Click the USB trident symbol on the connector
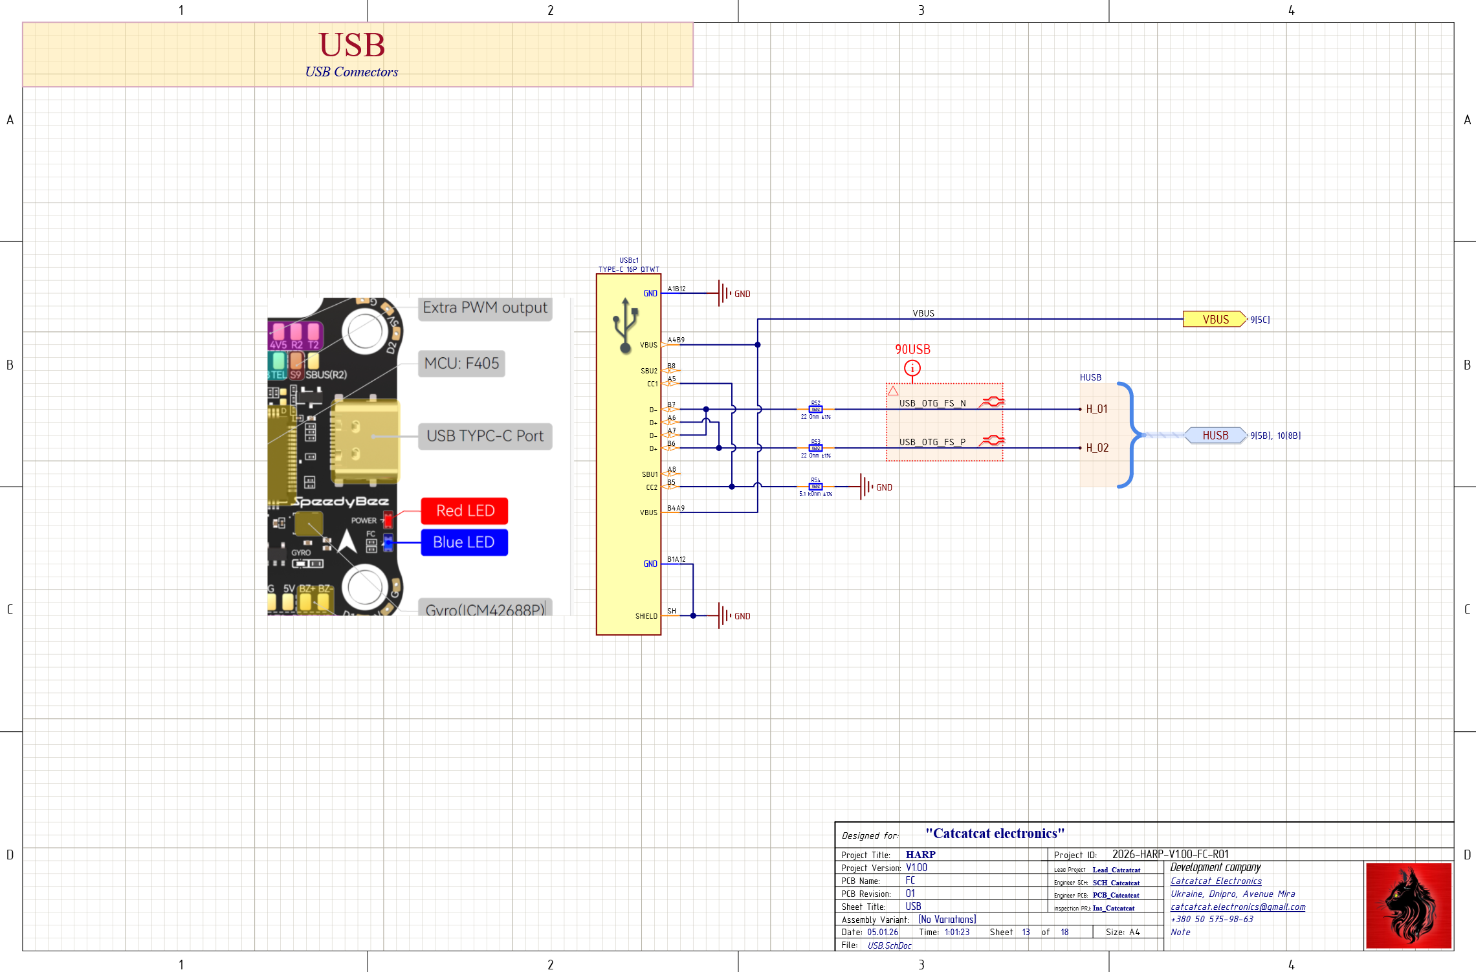This screenshot has width=1476, height=972. pyautogui.click(x=625, y=326)
